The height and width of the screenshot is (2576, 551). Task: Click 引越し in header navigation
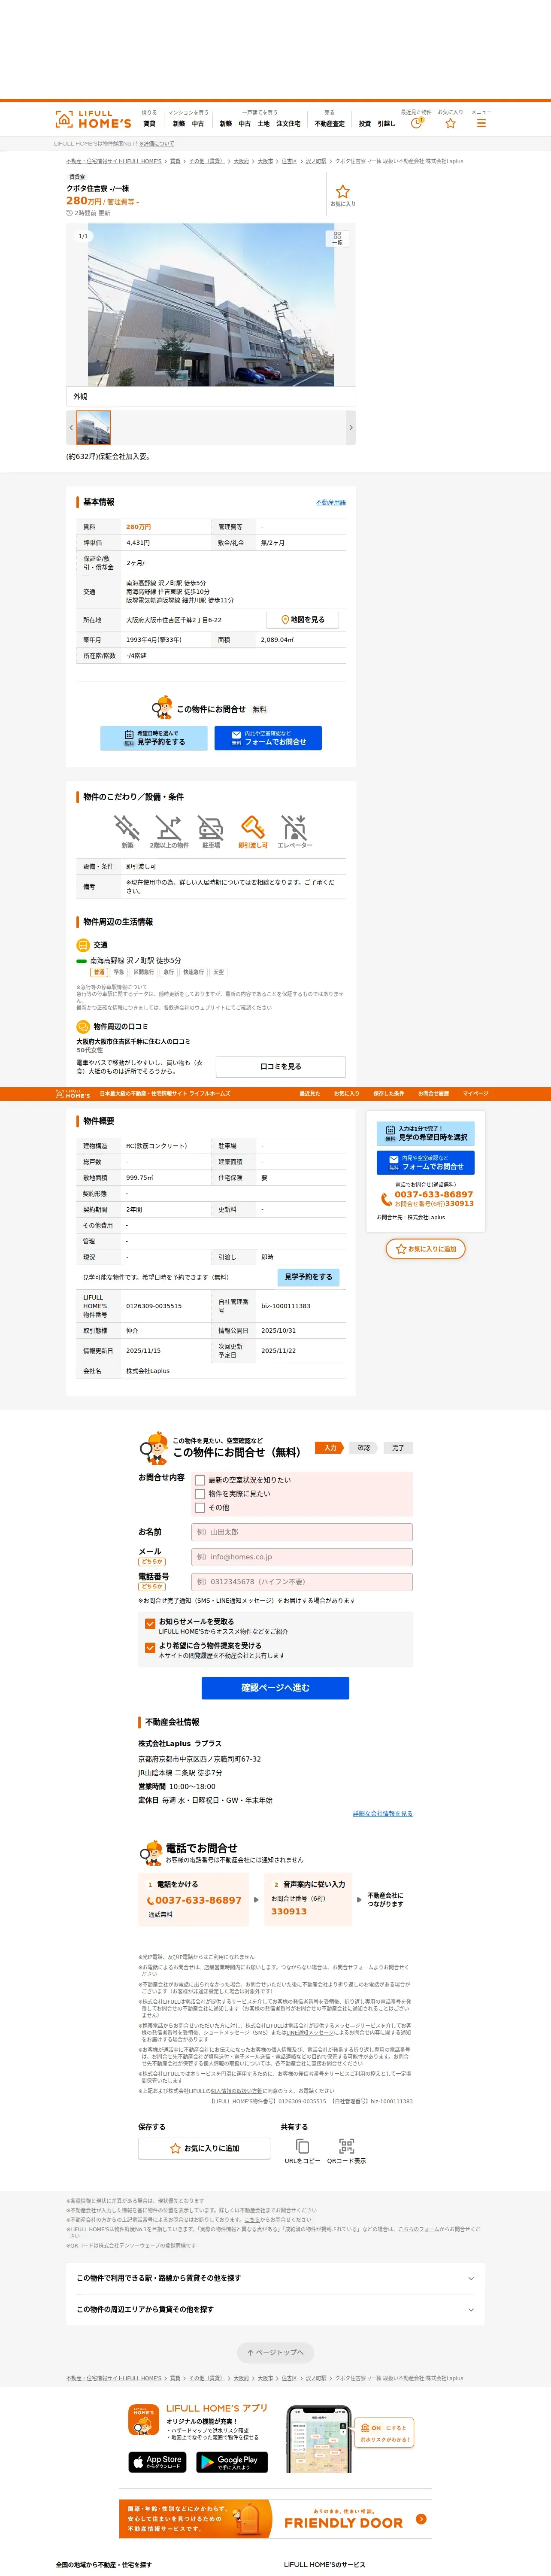pos(386,124)
